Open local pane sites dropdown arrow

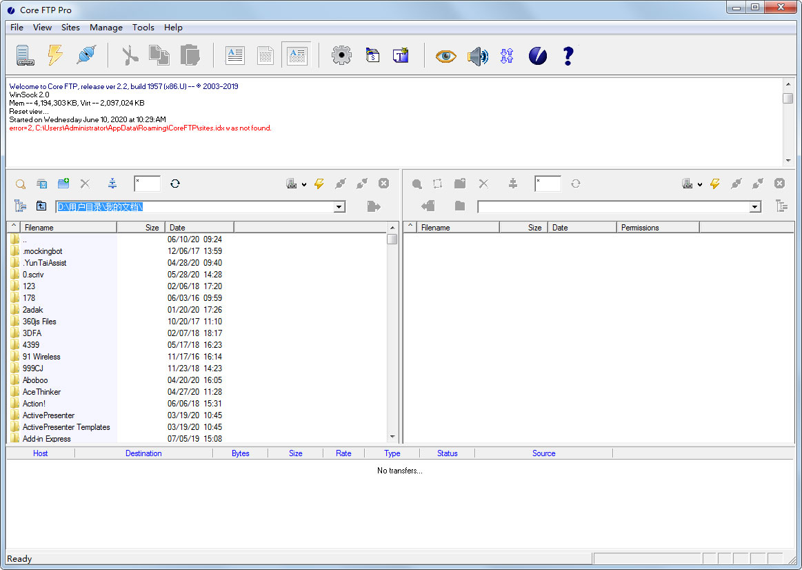304,184
